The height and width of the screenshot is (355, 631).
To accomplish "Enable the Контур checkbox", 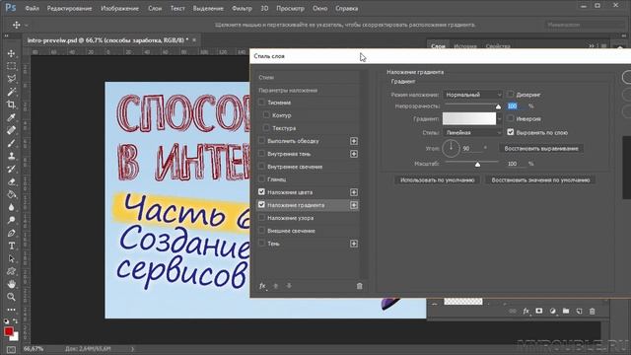I will [x=266, y=115].
